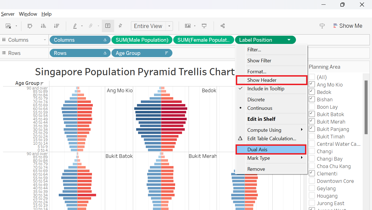Viewport: 372px width, 210px height.
Task: Click the Share workbook icon
Action: [223, 26]
